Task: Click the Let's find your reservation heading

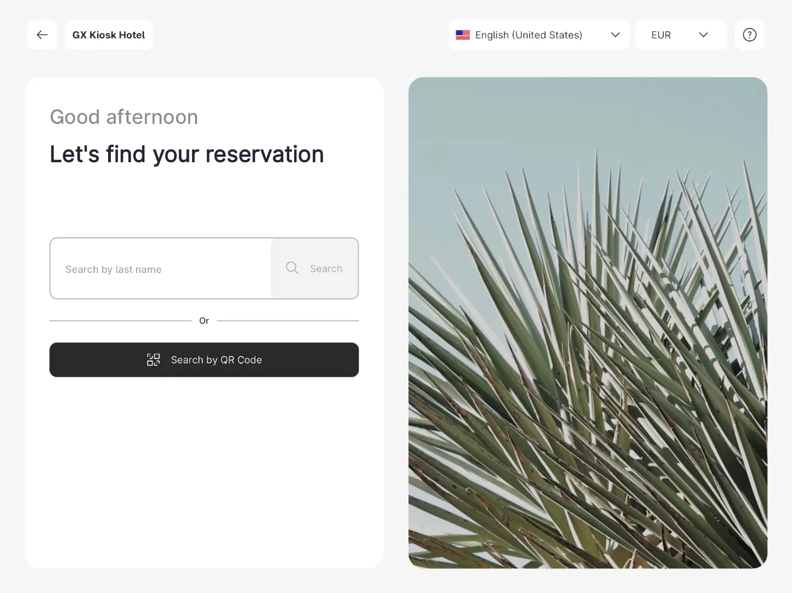Action: 187,155
